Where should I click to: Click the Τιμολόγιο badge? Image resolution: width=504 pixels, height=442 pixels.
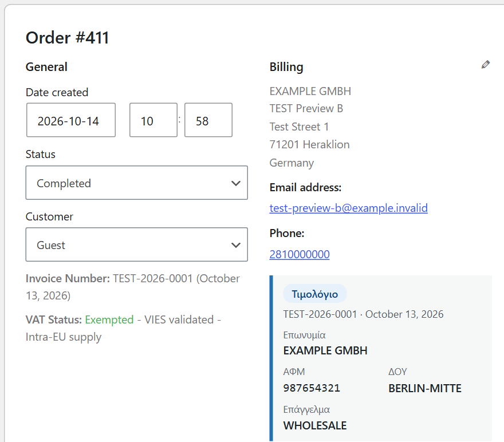click(314, 294)
